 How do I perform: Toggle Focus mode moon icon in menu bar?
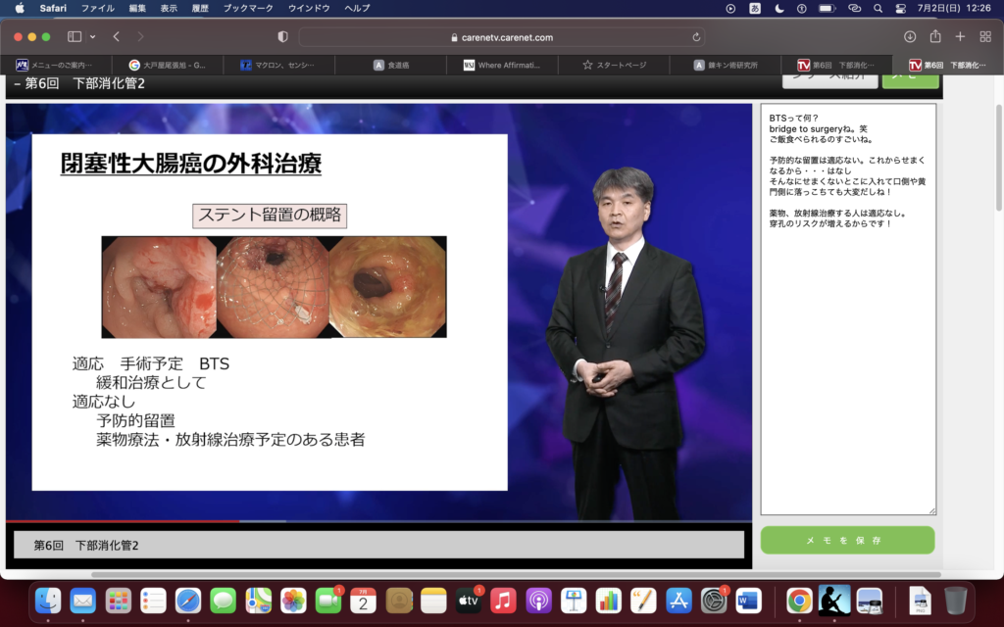coord(779,8)
